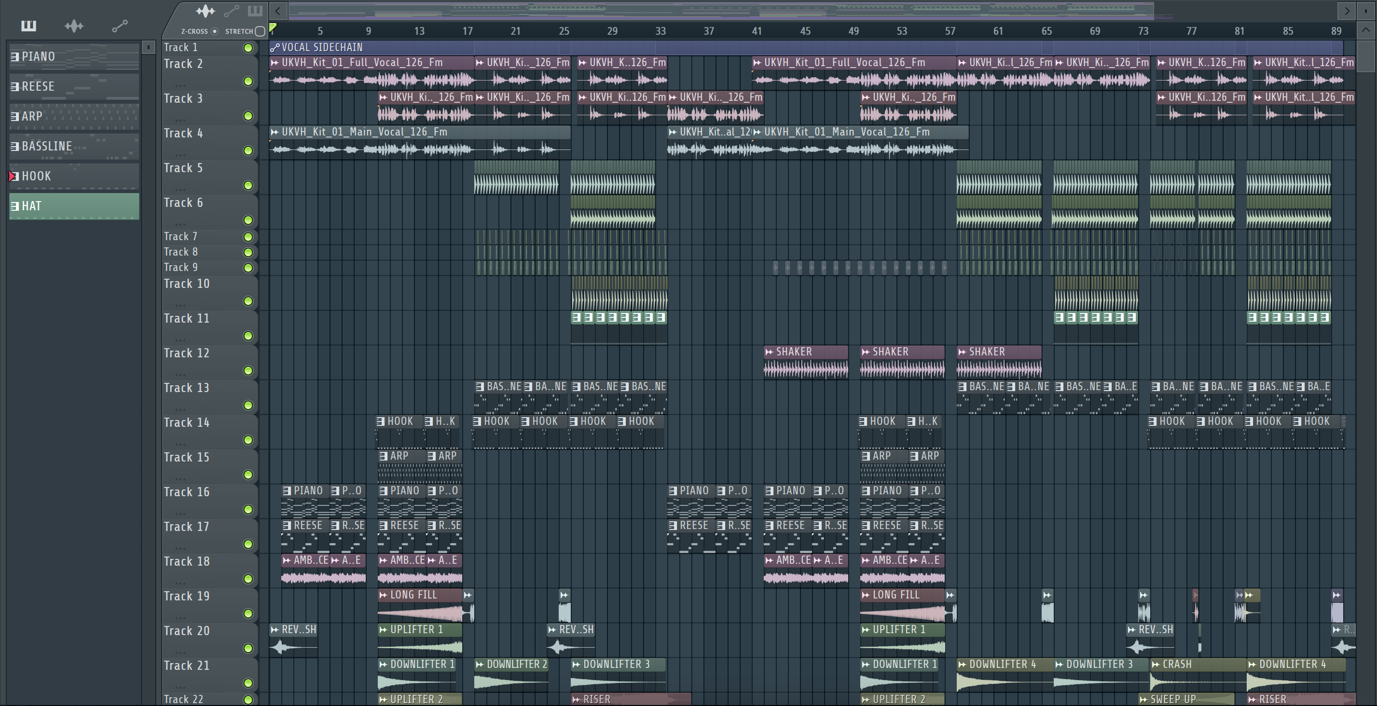Viewport: 1377px width, 706px height.
Task: Select the REESE pattern in the picker
Action: (x=74, y=87)
